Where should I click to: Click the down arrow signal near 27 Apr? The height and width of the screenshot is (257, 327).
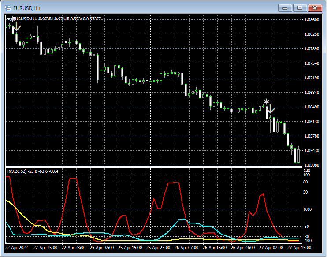point(271,108)
